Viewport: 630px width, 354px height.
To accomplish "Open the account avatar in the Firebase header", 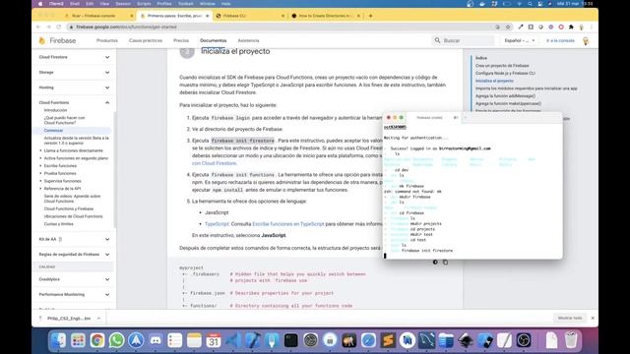I will tap(586, 41).
